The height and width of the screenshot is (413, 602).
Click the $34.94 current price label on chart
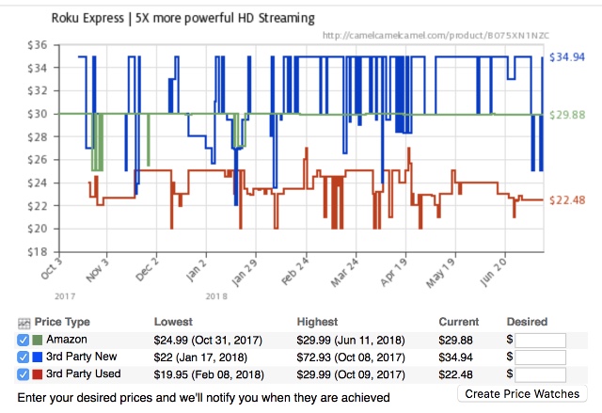[x=567, y=57]
